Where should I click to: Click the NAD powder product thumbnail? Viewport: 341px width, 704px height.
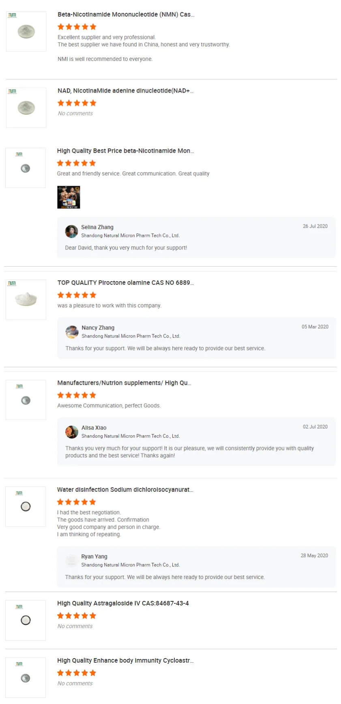(26, 108)
